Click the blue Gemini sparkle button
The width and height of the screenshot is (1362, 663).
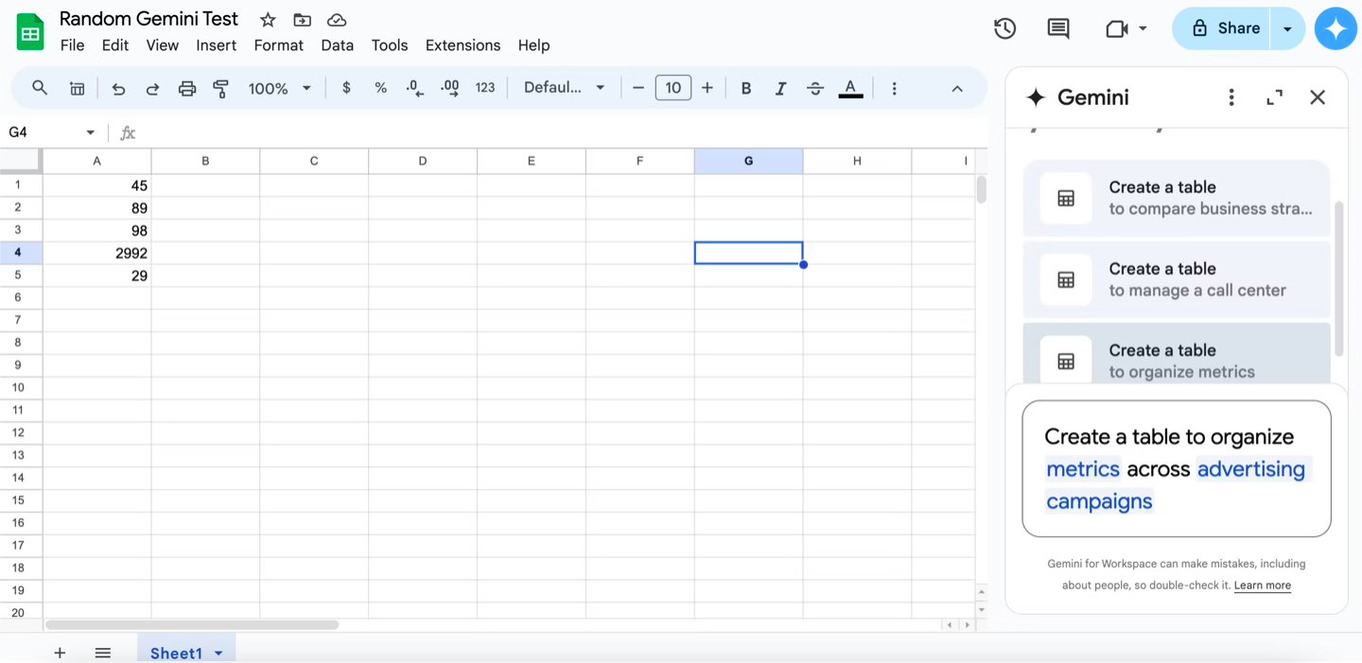(1336, 28)
